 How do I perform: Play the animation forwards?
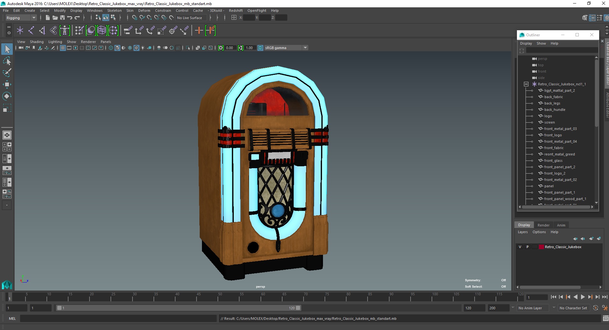583,297
